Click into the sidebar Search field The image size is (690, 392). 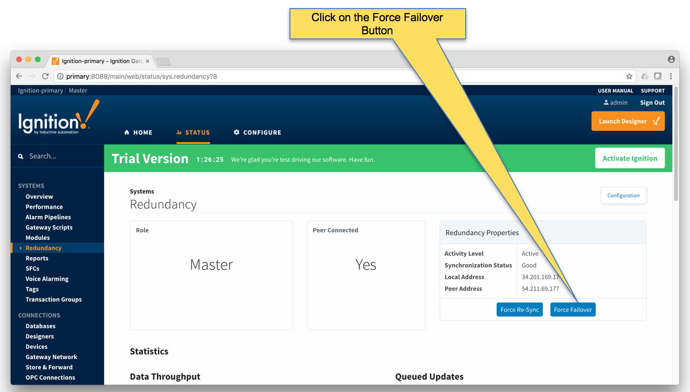[x=57, y=156]
